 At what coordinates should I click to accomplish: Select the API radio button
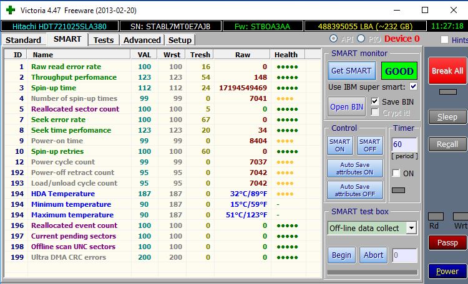point(333,39)
